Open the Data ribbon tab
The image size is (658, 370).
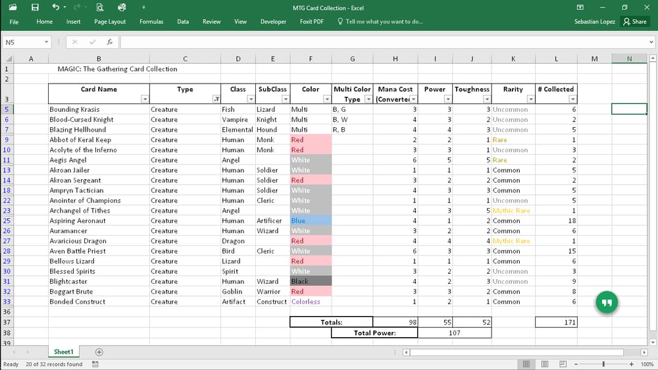tap(183, 22)
